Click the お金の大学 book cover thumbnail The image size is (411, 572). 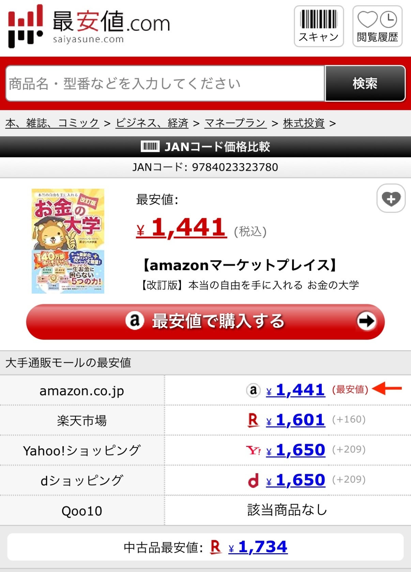pos(68,241)
